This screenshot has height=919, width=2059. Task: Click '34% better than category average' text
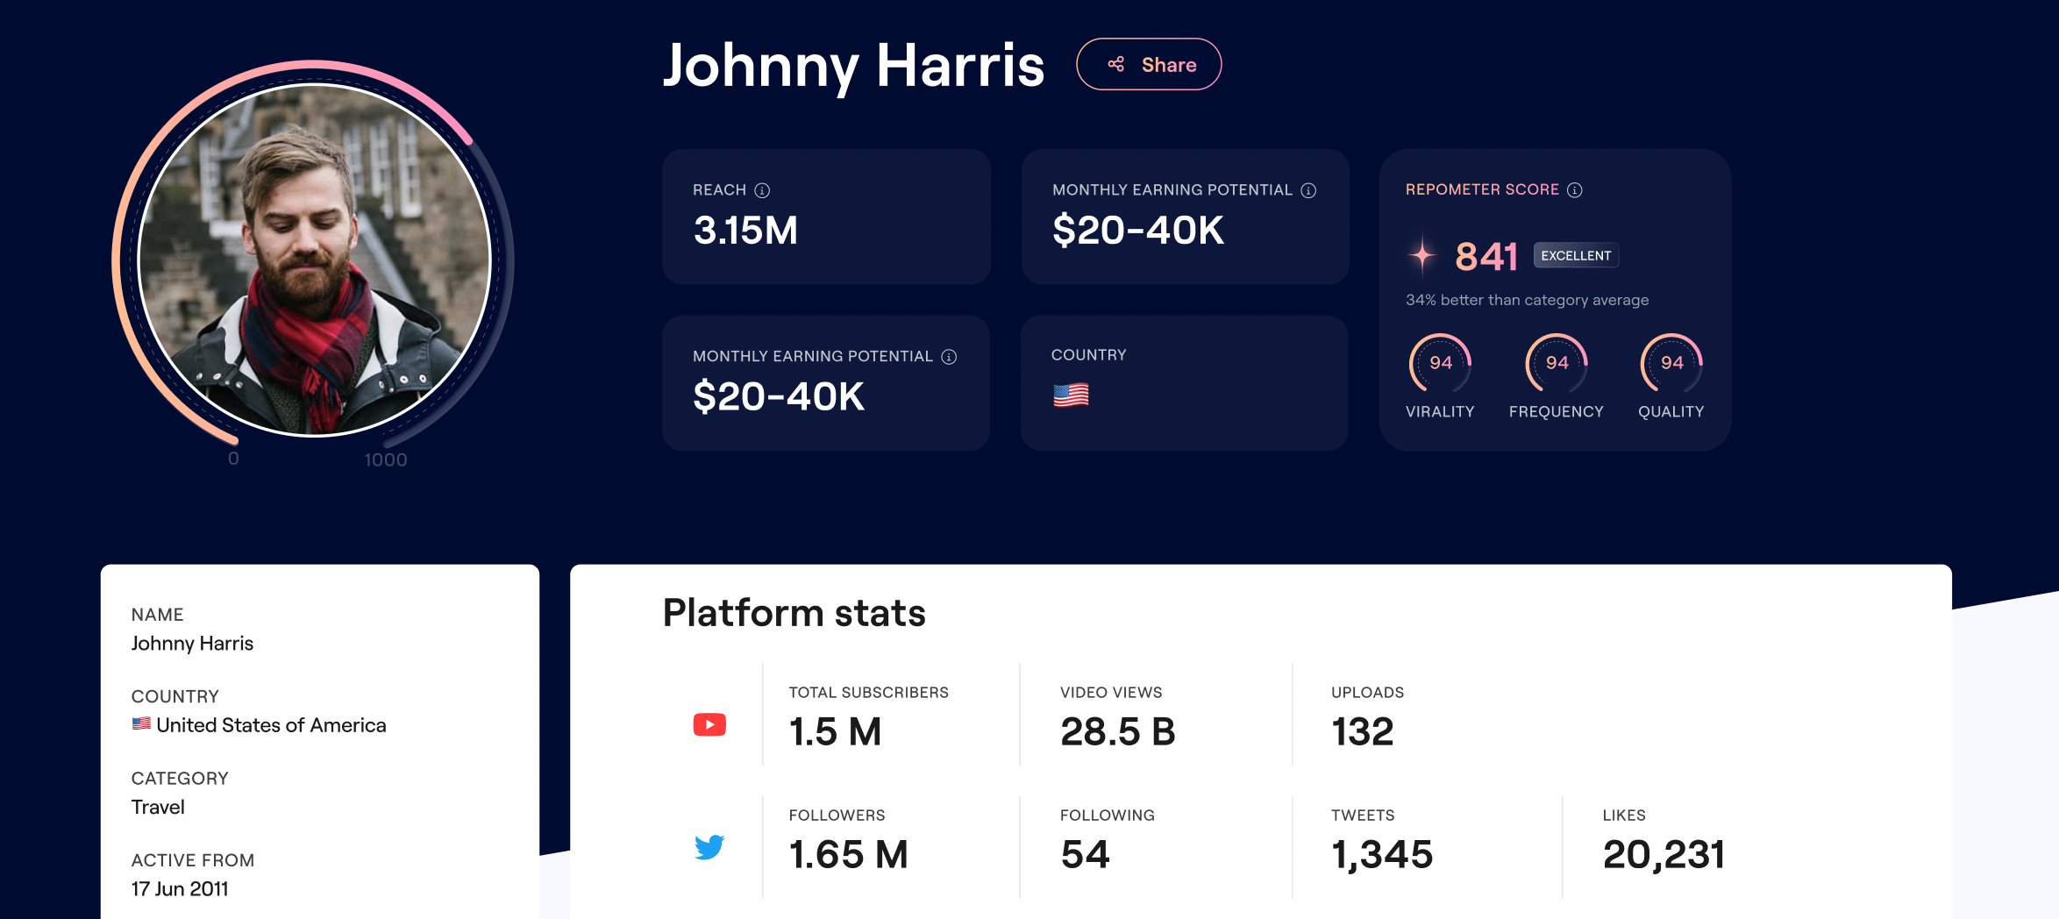[1527, 300]
